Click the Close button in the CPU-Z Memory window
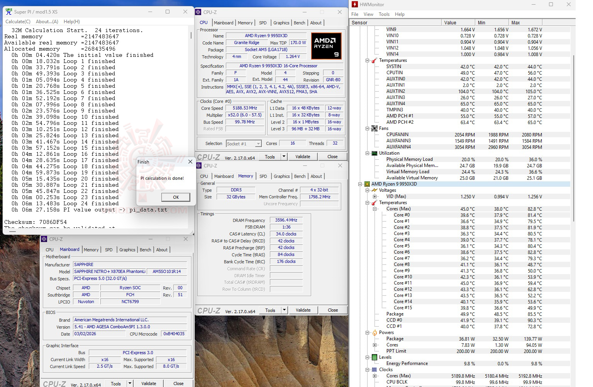 (x=333, y=310)
